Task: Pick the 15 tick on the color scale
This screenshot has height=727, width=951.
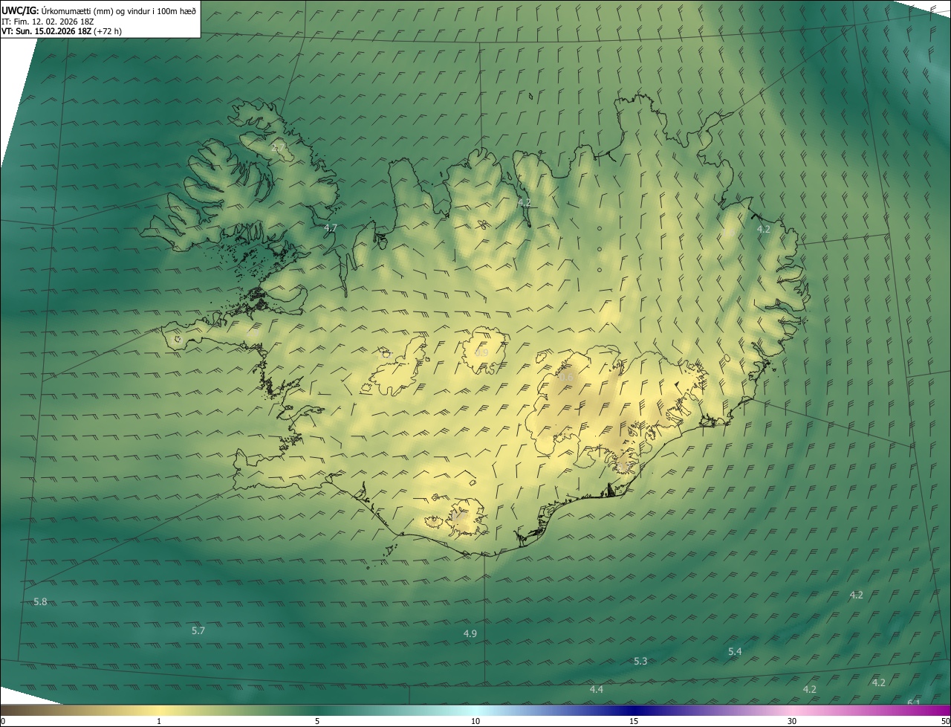Action: point(634,721)
